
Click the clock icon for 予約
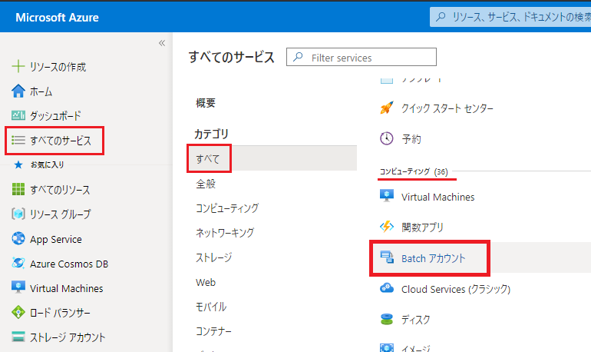[387, 138]
